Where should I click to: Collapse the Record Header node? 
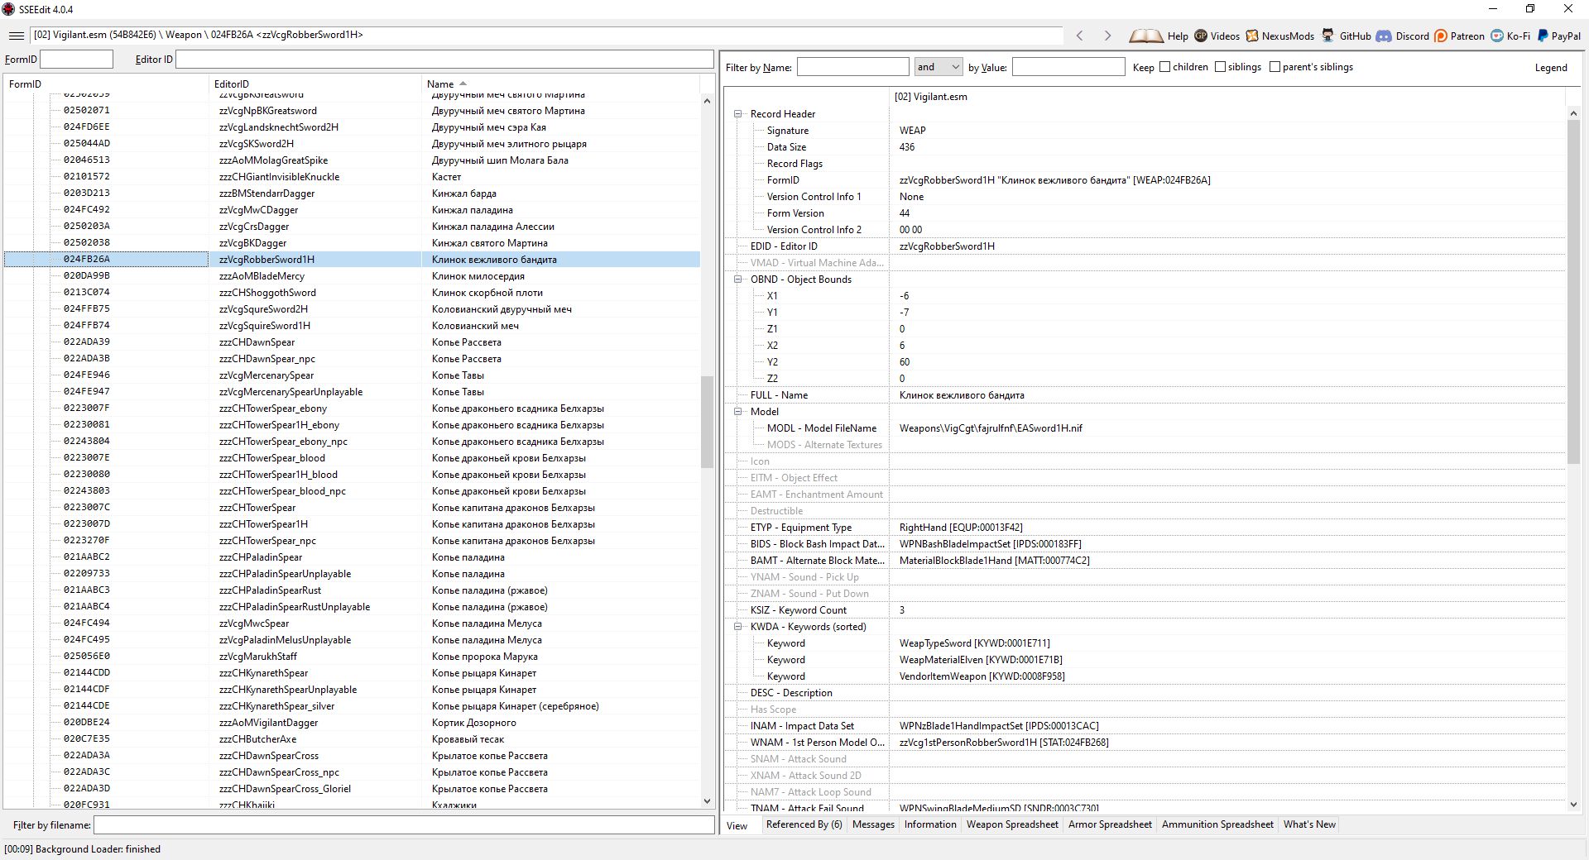click(738, 114)
